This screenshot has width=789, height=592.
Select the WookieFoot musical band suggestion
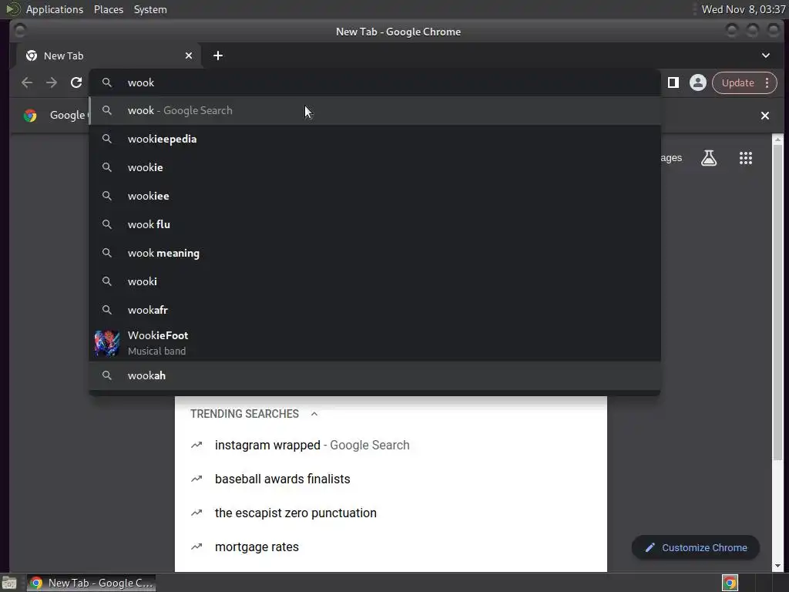point(375,343)
